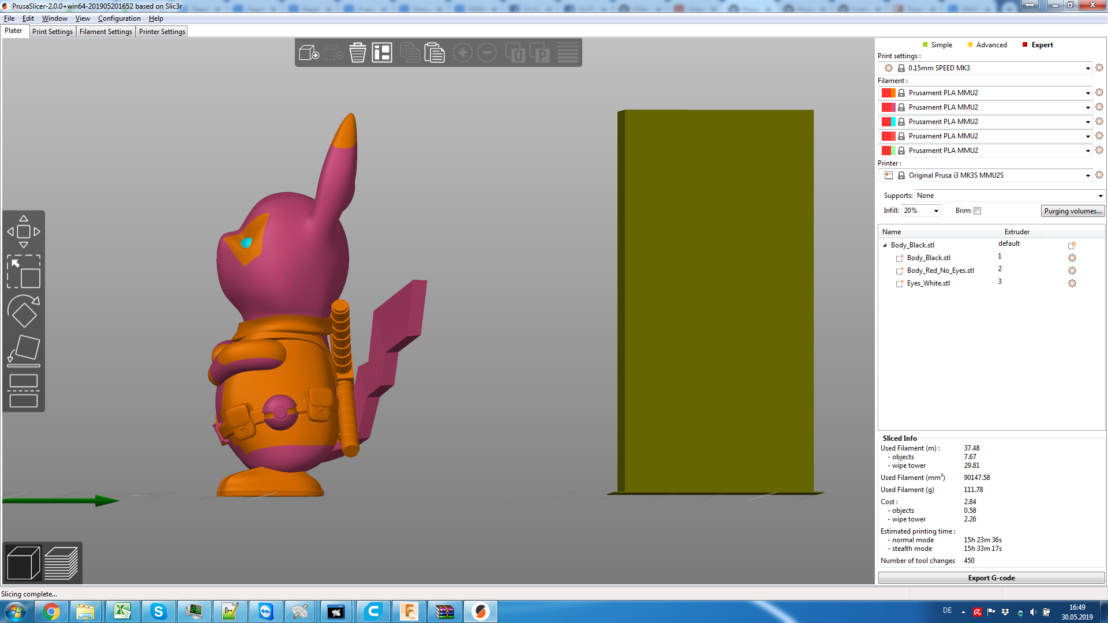Switch to Simple mode

[937, 45]
